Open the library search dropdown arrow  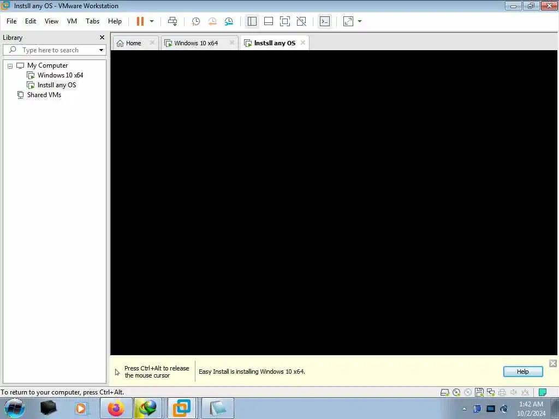click(x=101, y=50)
